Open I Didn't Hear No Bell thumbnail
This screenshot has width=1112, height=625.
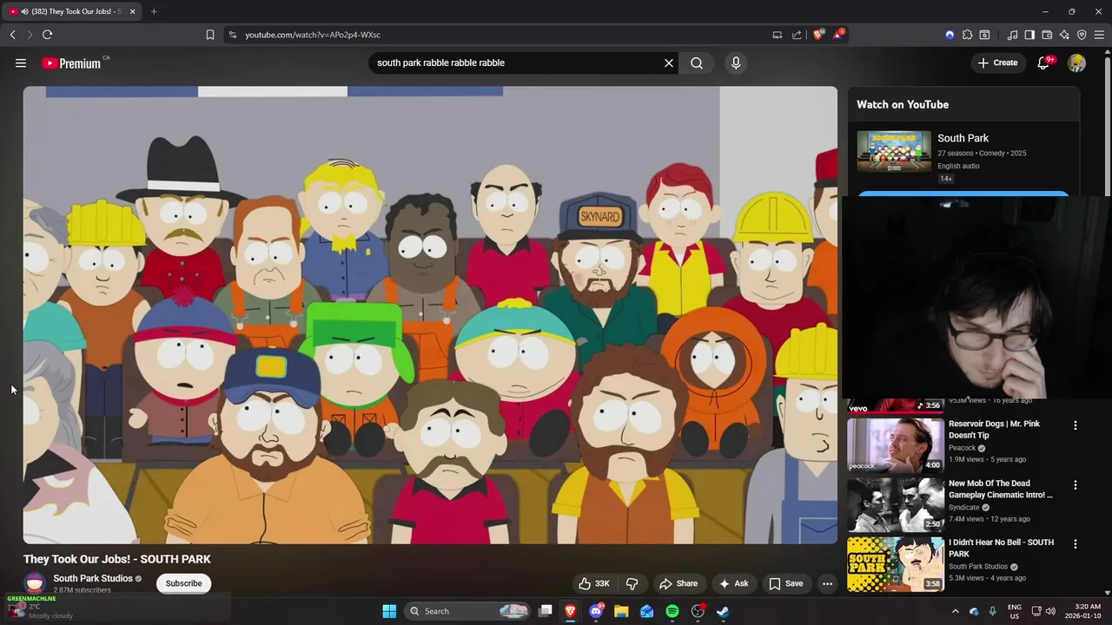pos(896,563)
